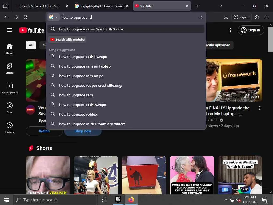
Task: Open 'That's not realistic' short
Action: tap(47, 175)
